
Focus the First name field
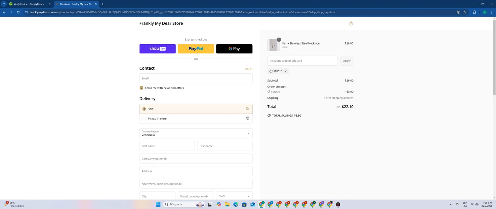tap(167, 146)
